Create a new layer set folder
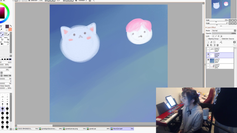This screenshot has width=237, height=133. 214,42
